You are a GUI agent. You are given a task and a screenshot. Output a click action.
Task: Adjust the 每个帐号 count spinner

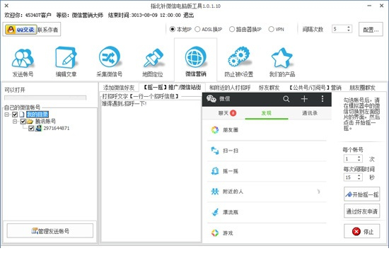pos(359,158)
